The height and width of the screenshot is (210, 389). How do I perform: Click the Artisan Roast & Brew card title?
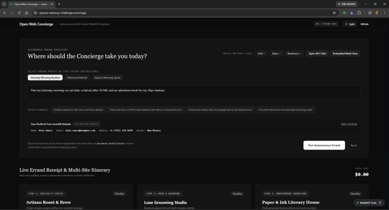click(x=48, y=202)
